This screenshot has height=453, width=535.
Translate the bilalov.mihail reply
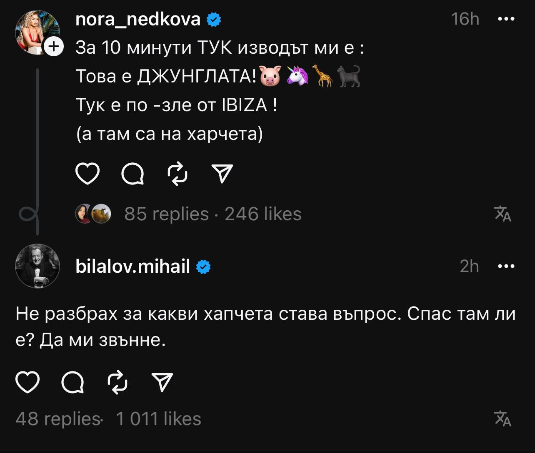(x=503, y=419)
